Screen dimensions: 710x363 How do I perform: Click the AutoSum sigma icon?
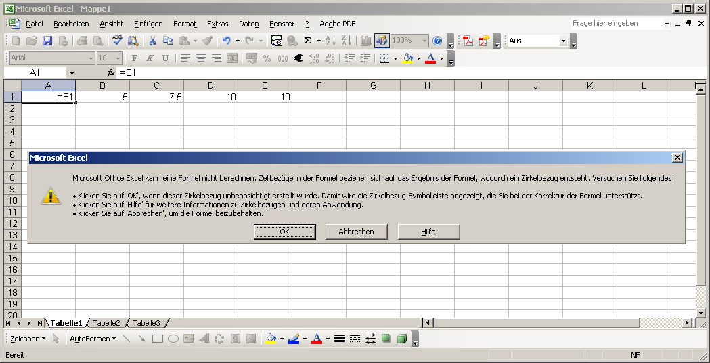click(x=307, y=41)
